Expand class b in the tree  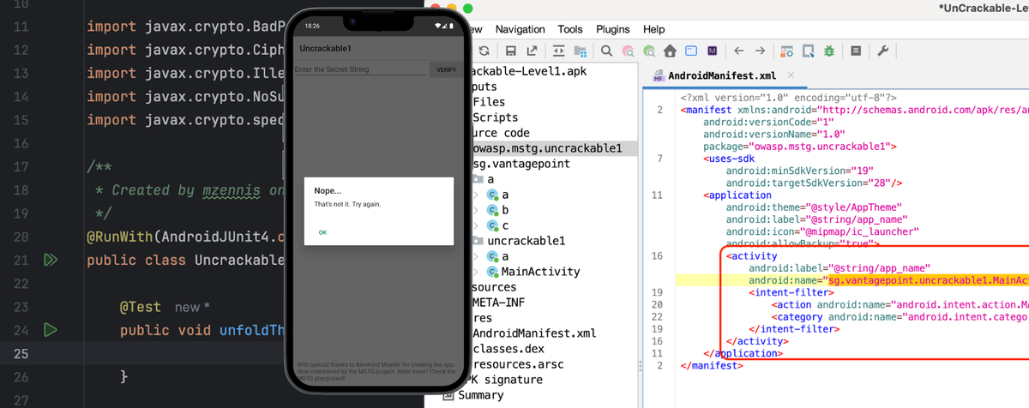[x=477, y=210]
